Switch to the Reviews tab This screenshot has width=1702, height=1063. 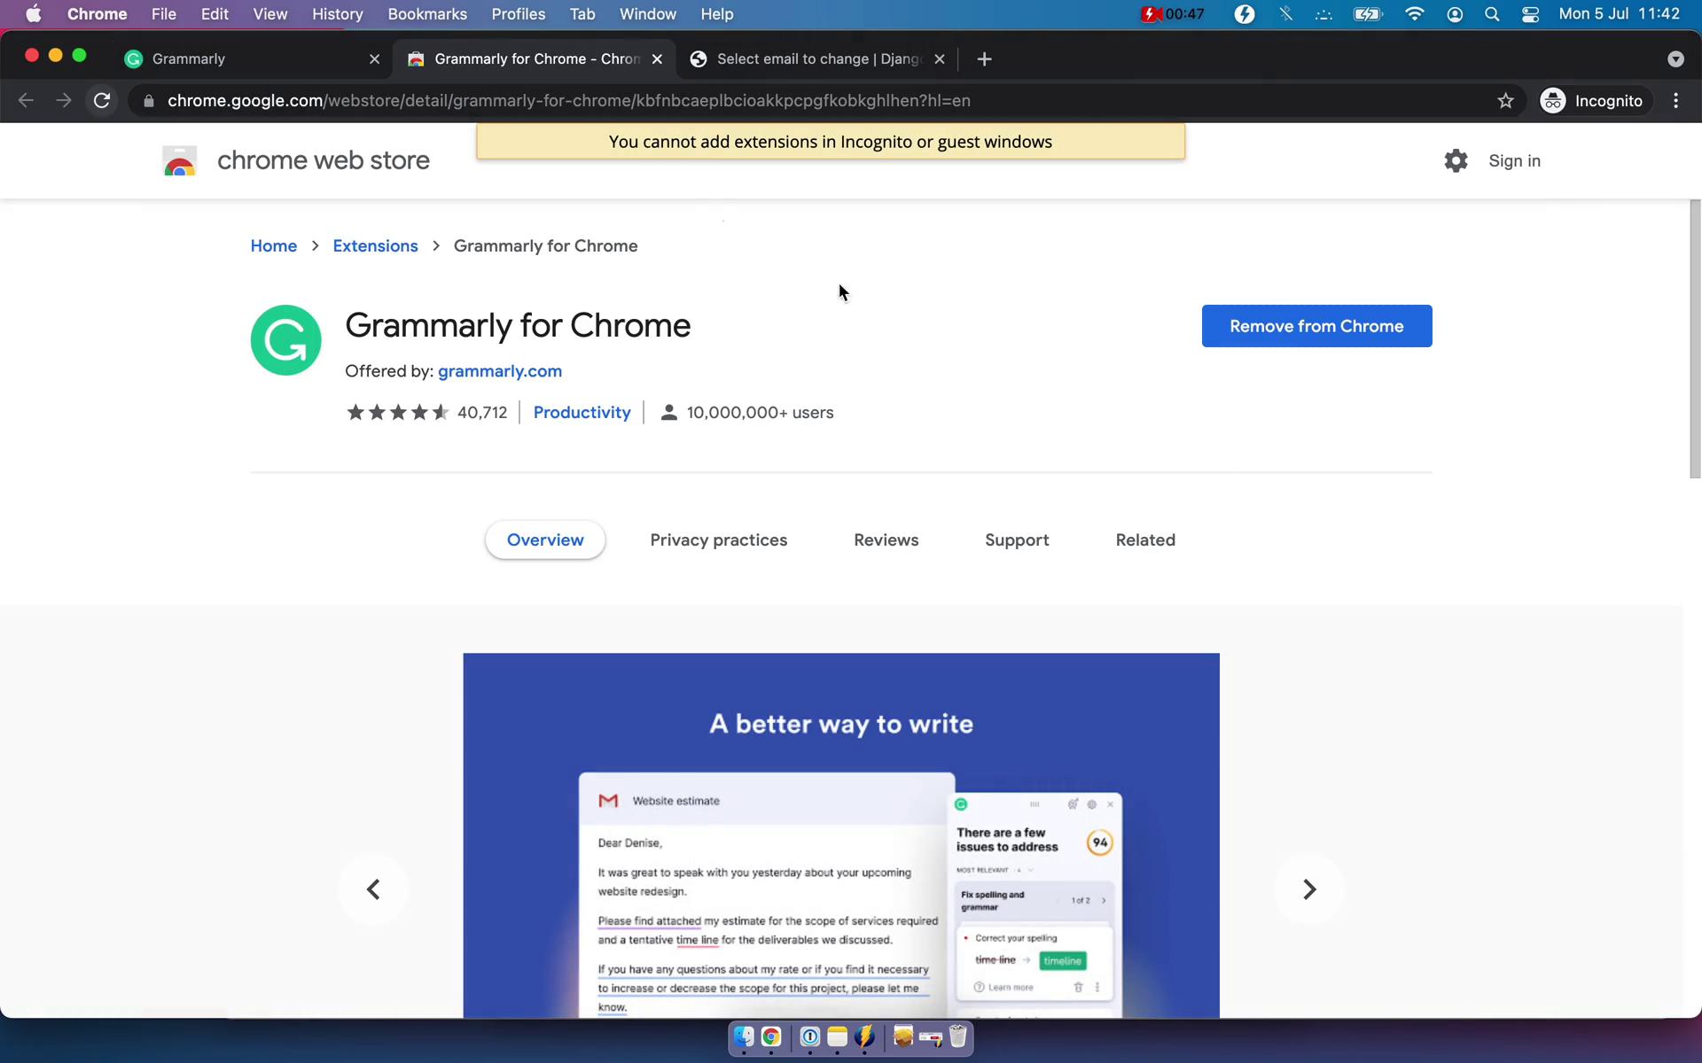tap(886, 540)
